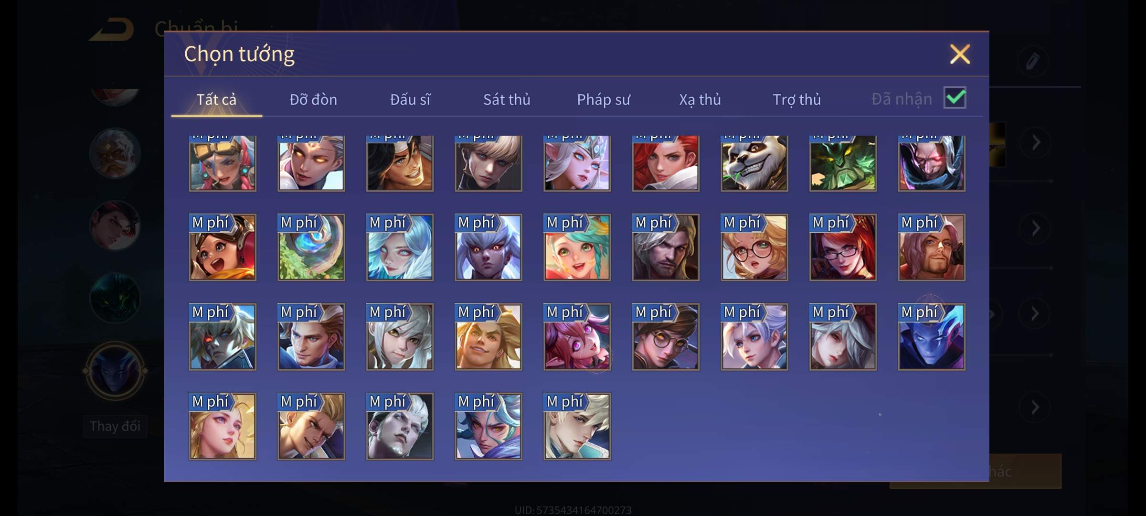The width and height of the screenshot is (1146, 516).
Task: Toggle the Đã nhận checkbox
Action: 955,98
